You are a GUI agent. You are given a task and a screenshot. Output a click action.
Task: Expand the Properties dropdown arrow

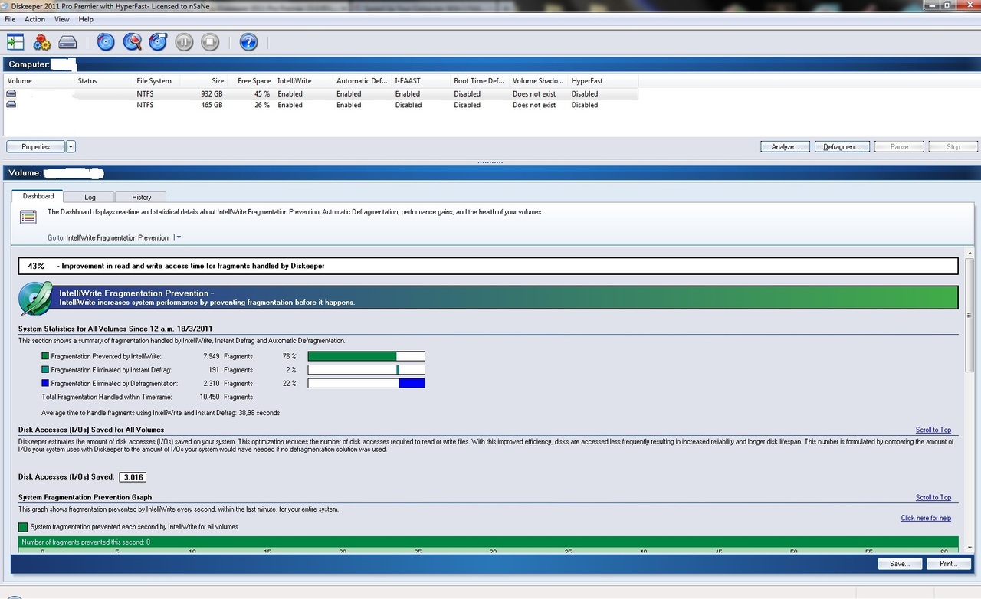71,146
